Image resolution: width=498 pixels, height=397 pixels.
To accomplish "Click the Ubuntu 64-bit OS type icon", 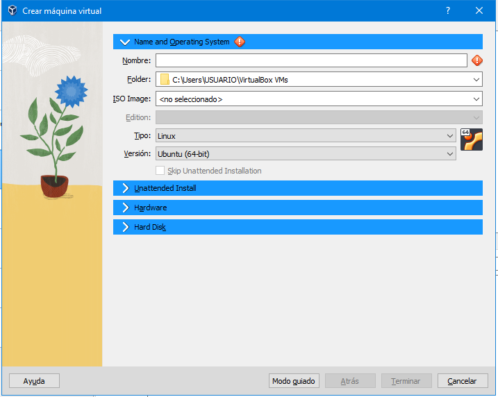I will click(x=472, y=140).
